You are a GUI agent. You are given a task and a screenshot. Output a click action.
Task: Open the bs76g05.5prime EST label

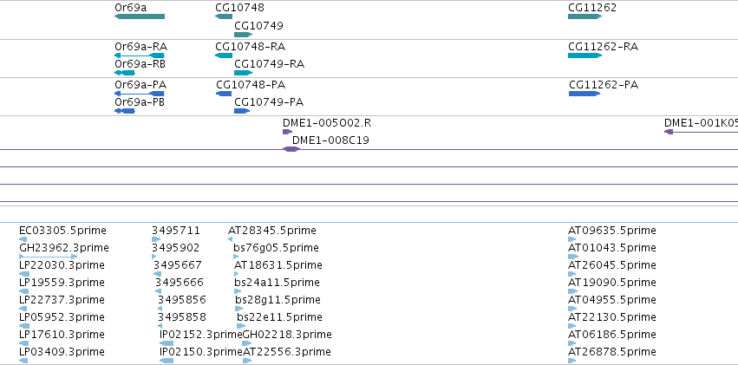click(x=277, y=248)
